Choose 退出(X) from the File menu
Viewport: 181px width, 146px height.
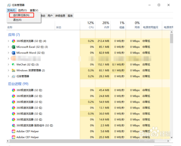pyautogui.click(x=17, y=20)
